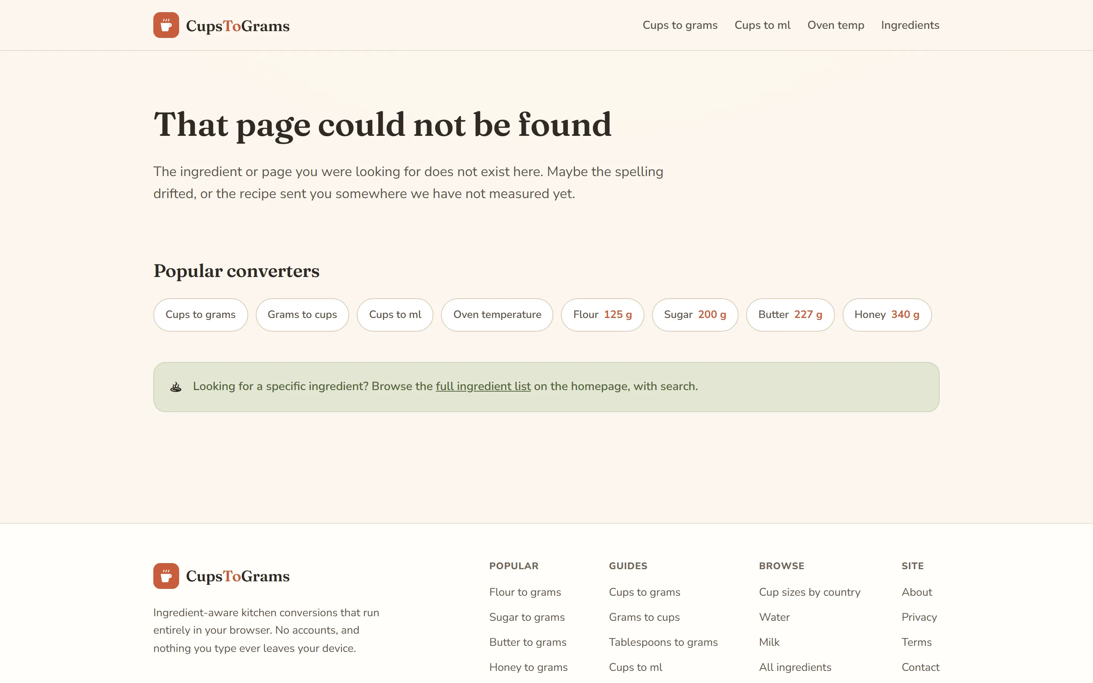
Task: Click the header CupsToGrams wordmark
Action: coord(238,26)
